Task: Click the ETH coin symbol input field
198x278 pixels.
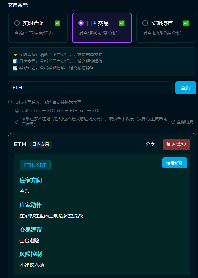Action: [90, 88]
